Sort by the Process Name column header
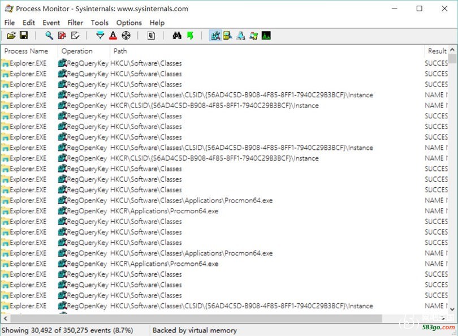Screen dimensions: 458x336 pyautogui.click(x=29, y=51)
